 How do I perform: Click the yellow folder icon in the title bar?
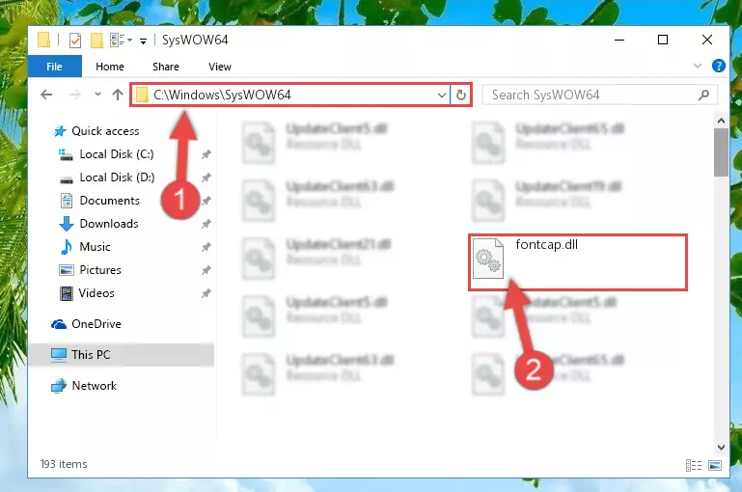click(43, 41)
